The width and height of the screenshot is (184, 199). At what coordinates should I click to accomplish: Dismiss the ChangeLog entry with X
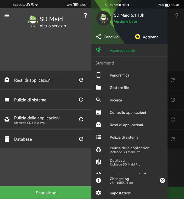[162, 180]
